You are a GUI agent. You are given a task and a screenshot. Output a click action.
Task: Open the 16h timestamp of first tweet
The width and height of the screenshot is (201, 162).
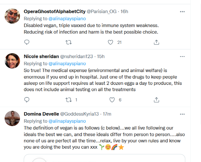(124, 11)
